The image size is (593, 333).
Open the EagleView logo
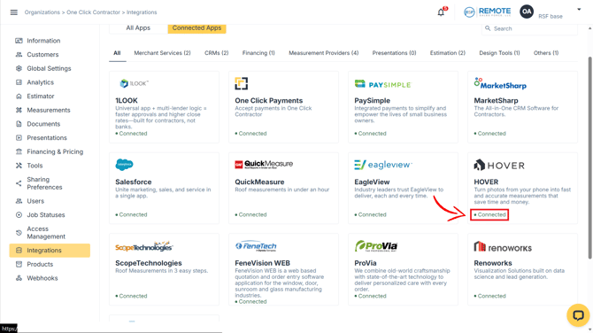(x=383, y=165)
